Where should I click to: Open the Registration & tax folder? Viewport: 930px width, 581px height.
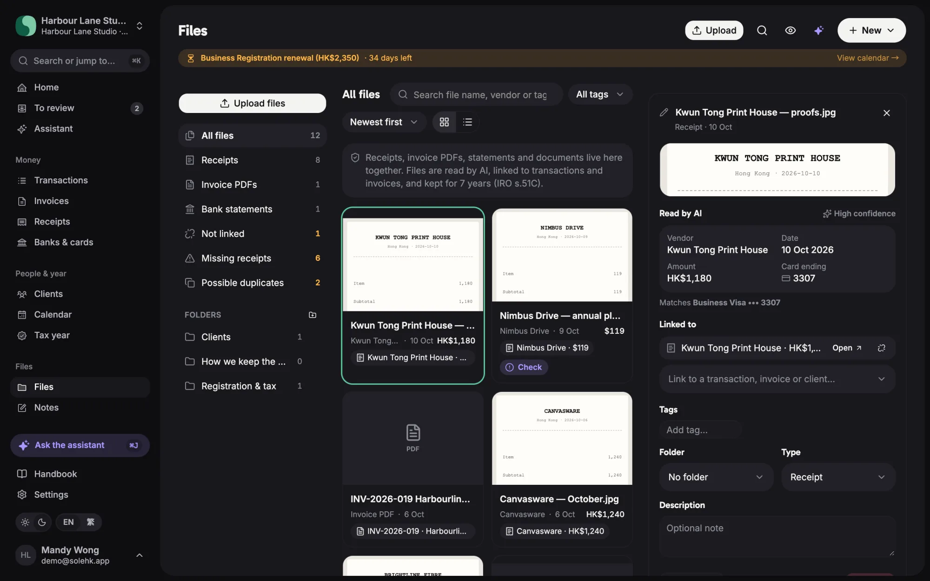pos(244,386)
